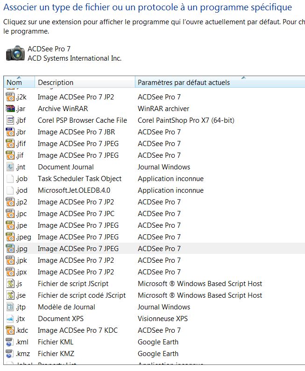
Task: Click 'Application inconnue' in the .jod row
Action: tap(170, 190)
